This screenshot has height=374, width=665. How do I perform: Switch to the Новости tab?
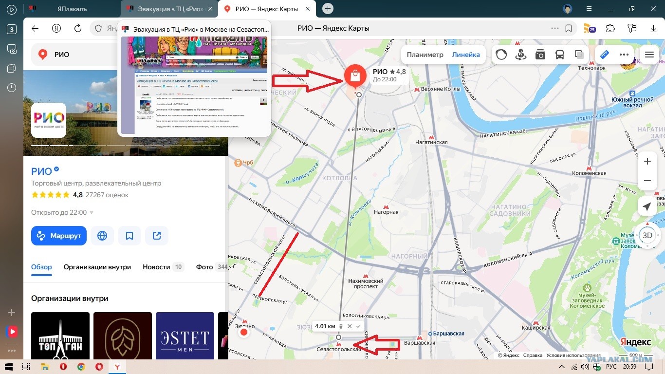163,267
